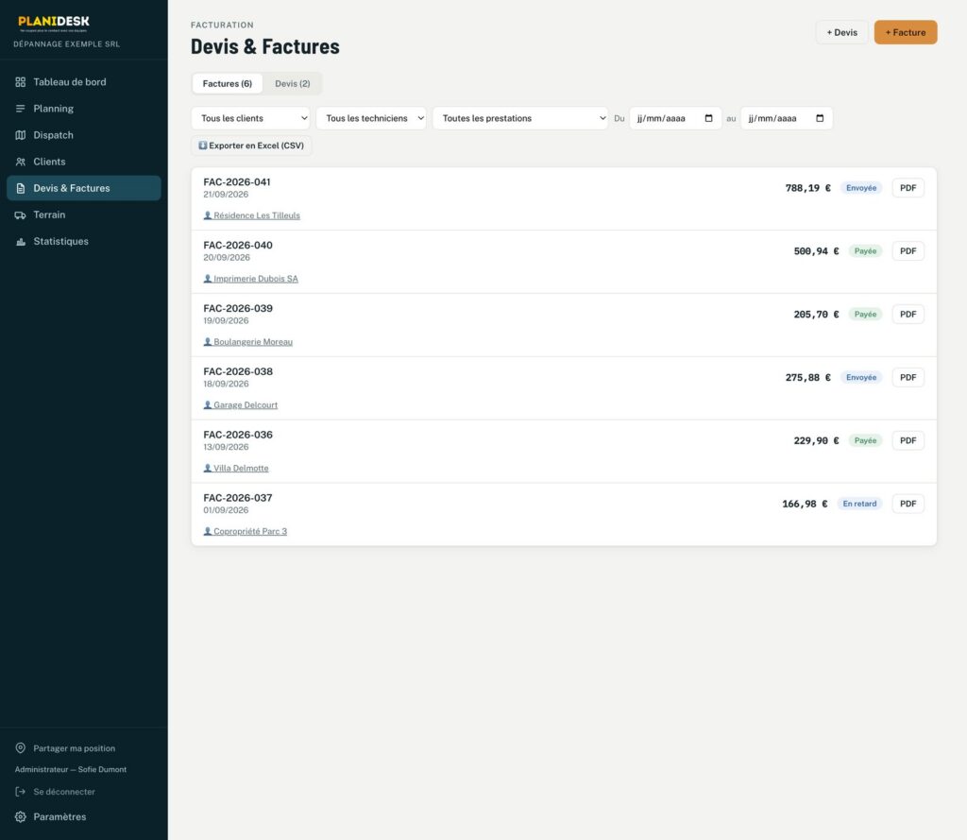Expand the Toutes les prestations dropdown

(x=520, y=118)
